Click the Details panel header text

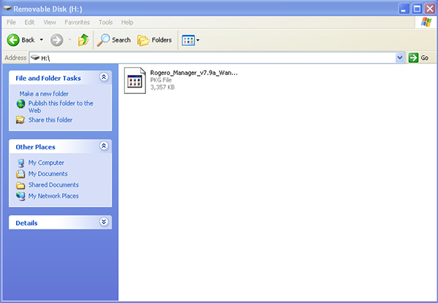coord(26,223)
